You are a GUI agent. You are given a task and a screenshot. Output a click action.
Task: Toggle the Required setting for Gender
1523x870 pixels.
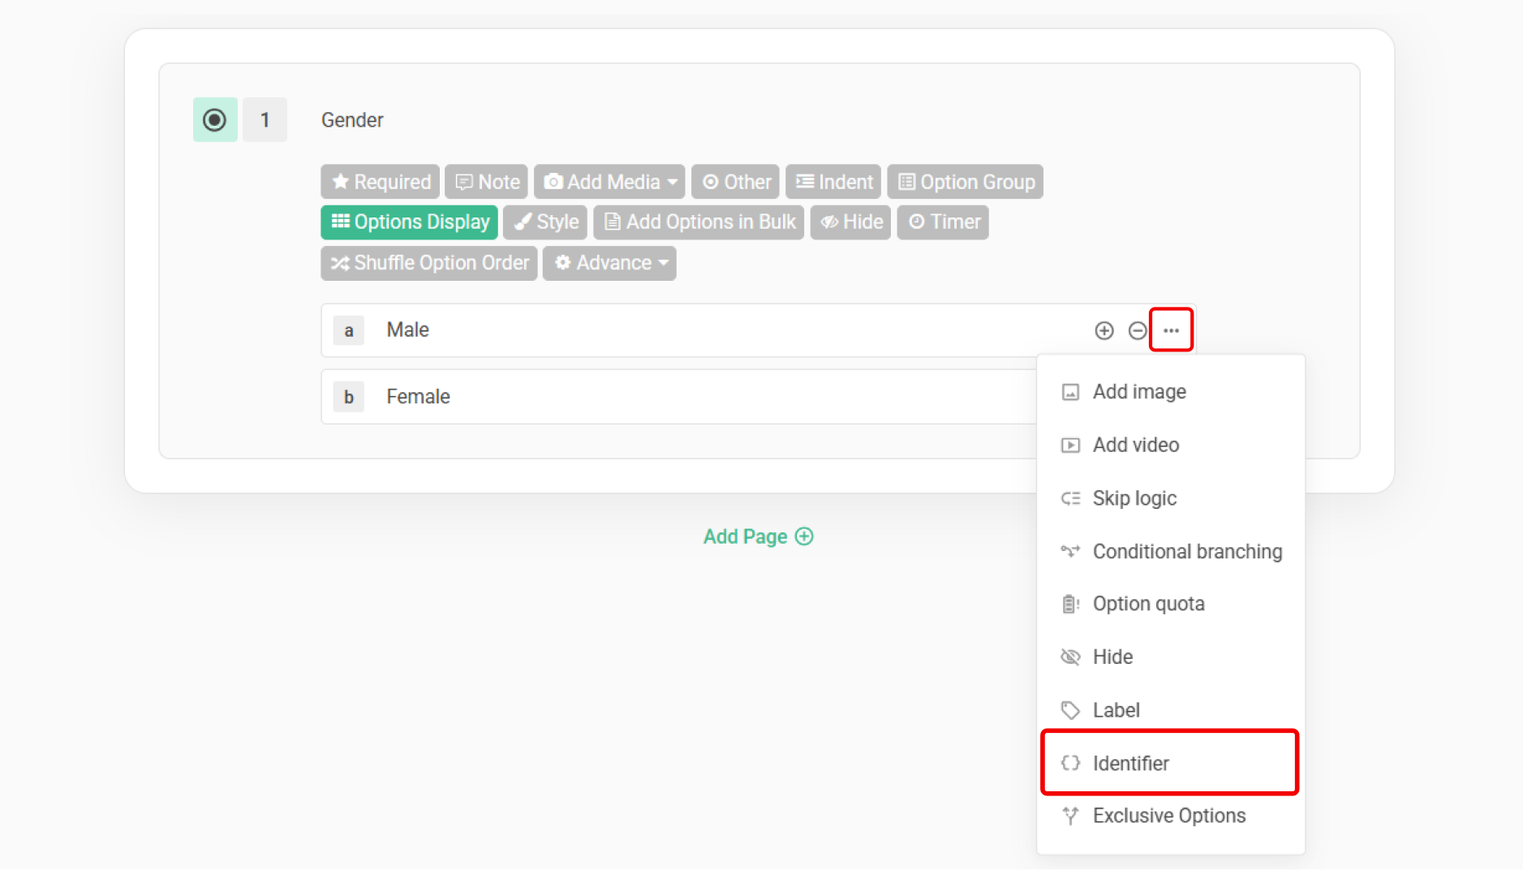[380, 182]
